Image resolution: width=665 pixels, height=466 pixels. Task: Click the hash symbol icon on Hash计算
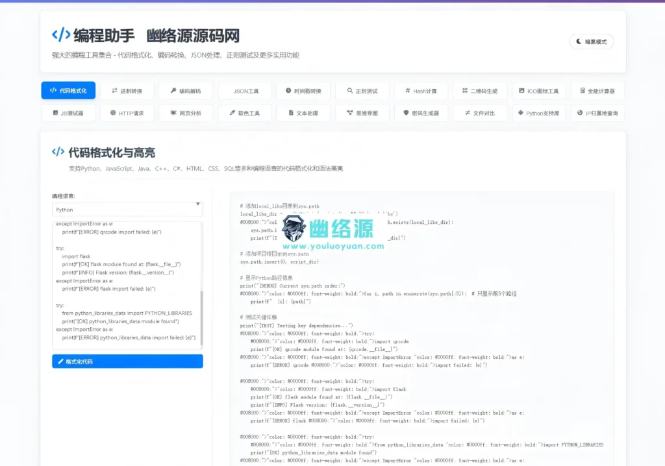pos(408,91)
